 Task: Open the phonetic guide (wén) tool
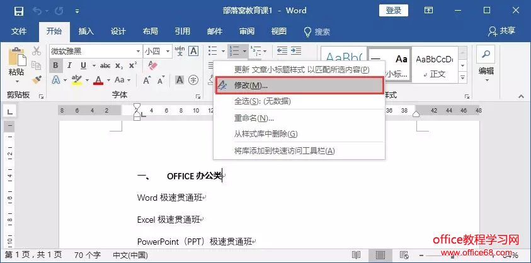pos(180,51)
